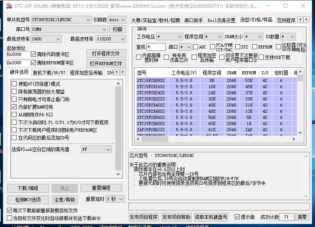Screen dimensions: 315x227
Task: Click chip table scroll up arrow
Action: pyautogui.click(x=300, y=72)
